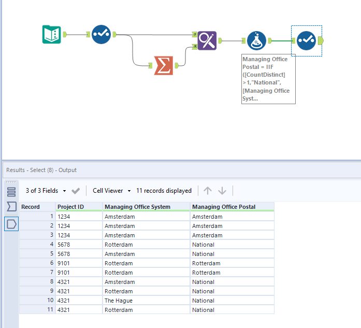
Task: Click the Formula tool input anchor
Action: click(243, 40)
